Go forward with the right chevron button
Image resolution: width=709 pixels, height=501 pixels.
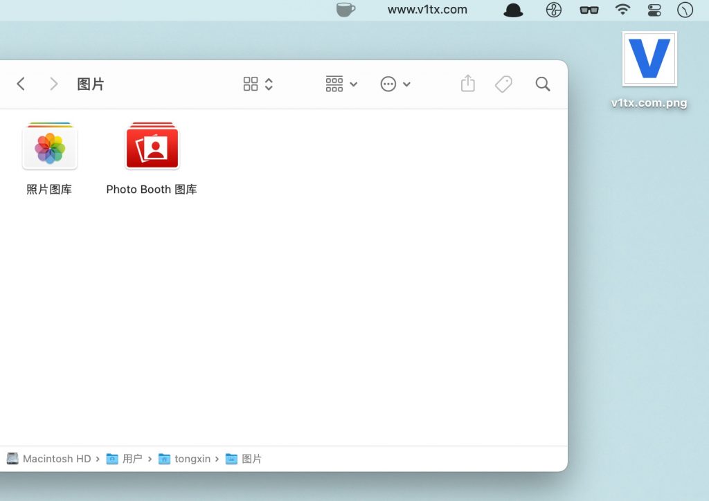point(53,84)
